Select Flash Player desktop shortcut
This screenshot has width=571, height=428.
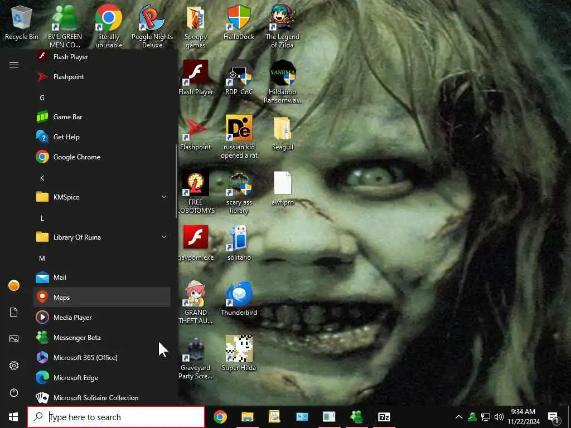(196, 77)
